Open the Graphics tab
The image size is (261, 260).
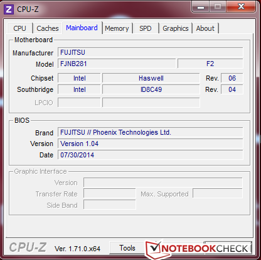pyautogui.click(x=176, y=28)
